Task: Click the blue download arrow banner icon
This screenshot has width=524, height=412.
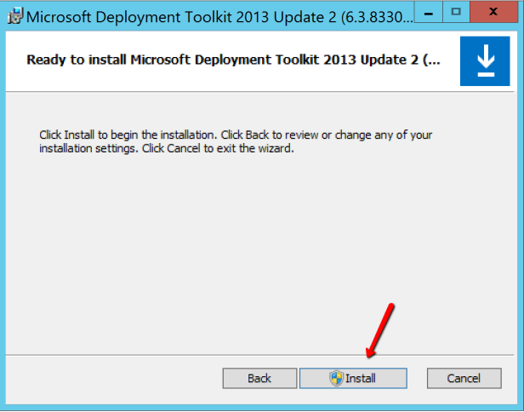Action: pyautogui.click(x=485, y=60)
